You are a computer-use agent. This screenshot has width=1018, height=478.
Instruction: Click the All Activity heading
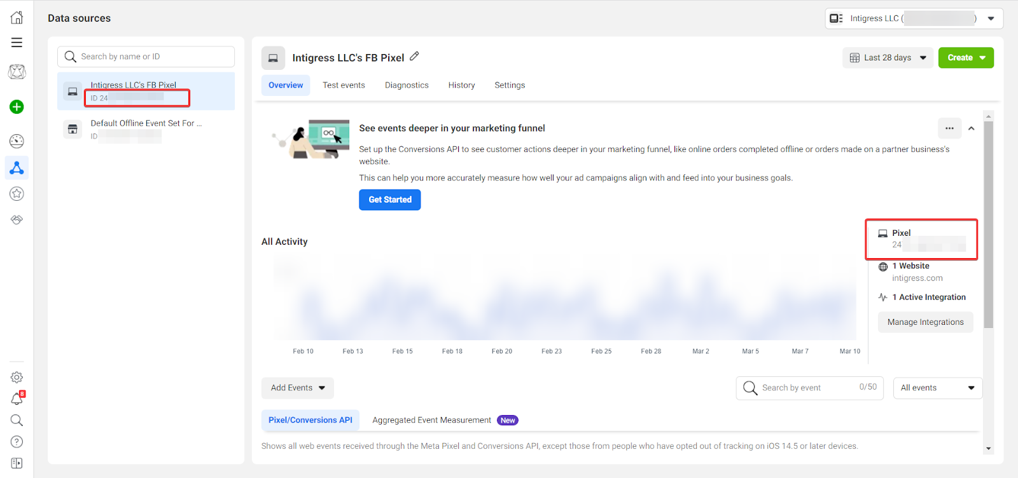[284, 242]
